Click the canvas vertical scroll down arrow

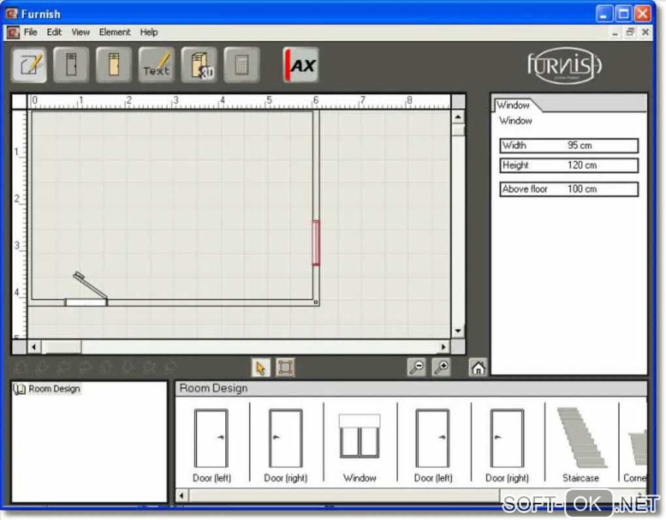tap(458, 331)
